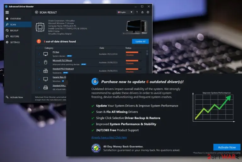The height and width of the screenshot is (162, 242).
Task: Click Activate Now in the sidebar
Action: (16, 97)
